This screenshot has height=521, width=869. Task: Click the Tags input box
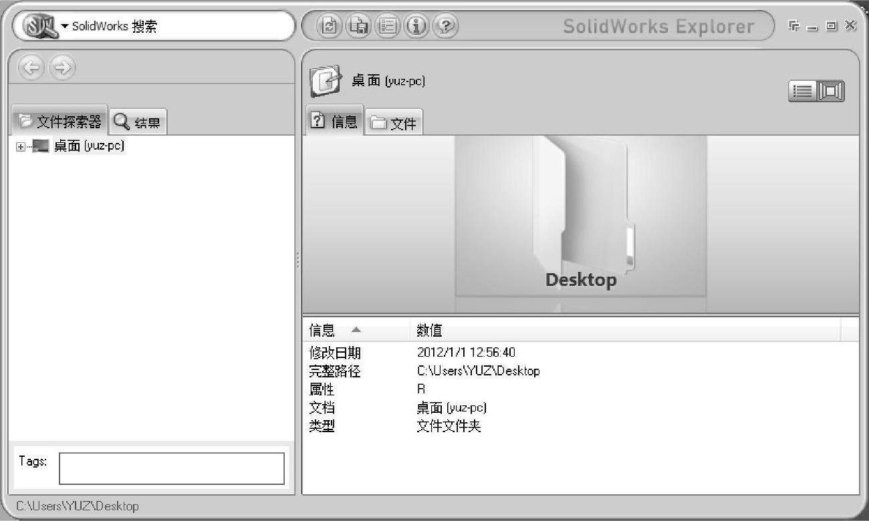172,468
